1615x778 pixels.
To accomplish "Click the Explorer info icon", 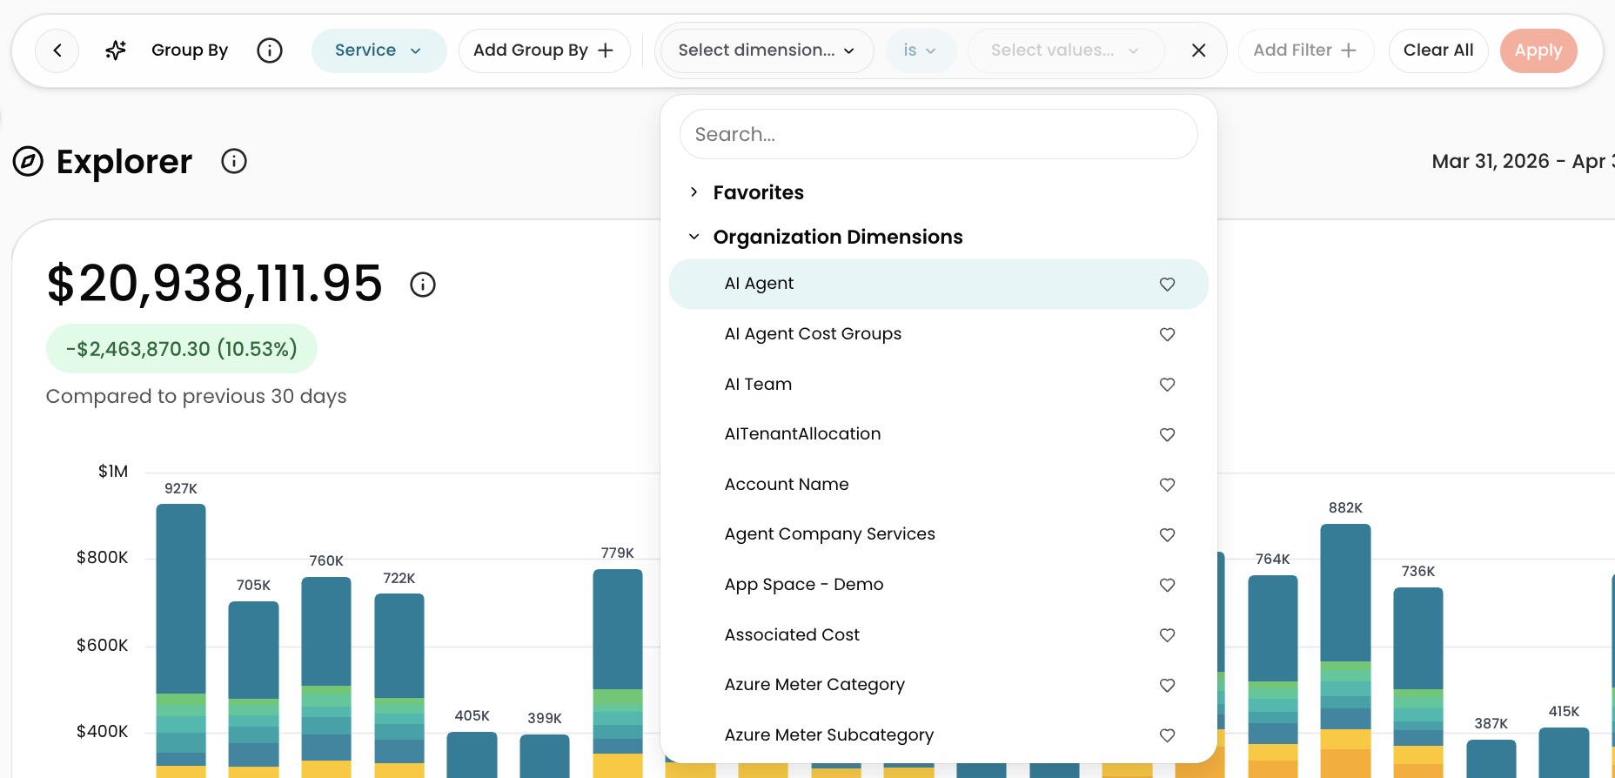I will pyautogui.click(x=234, y=161).
